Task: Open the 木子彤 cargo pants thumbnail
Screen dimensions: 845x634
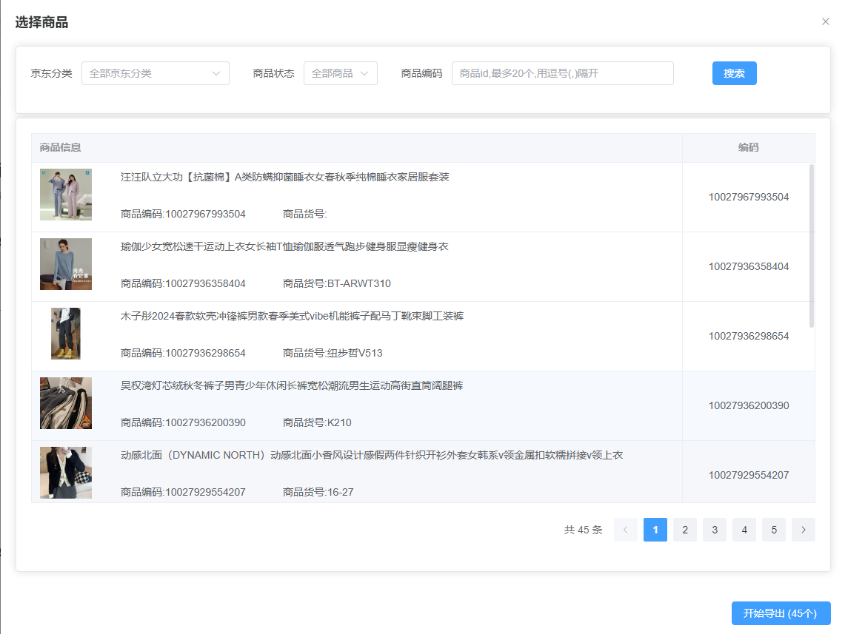Action: [66, 334]
